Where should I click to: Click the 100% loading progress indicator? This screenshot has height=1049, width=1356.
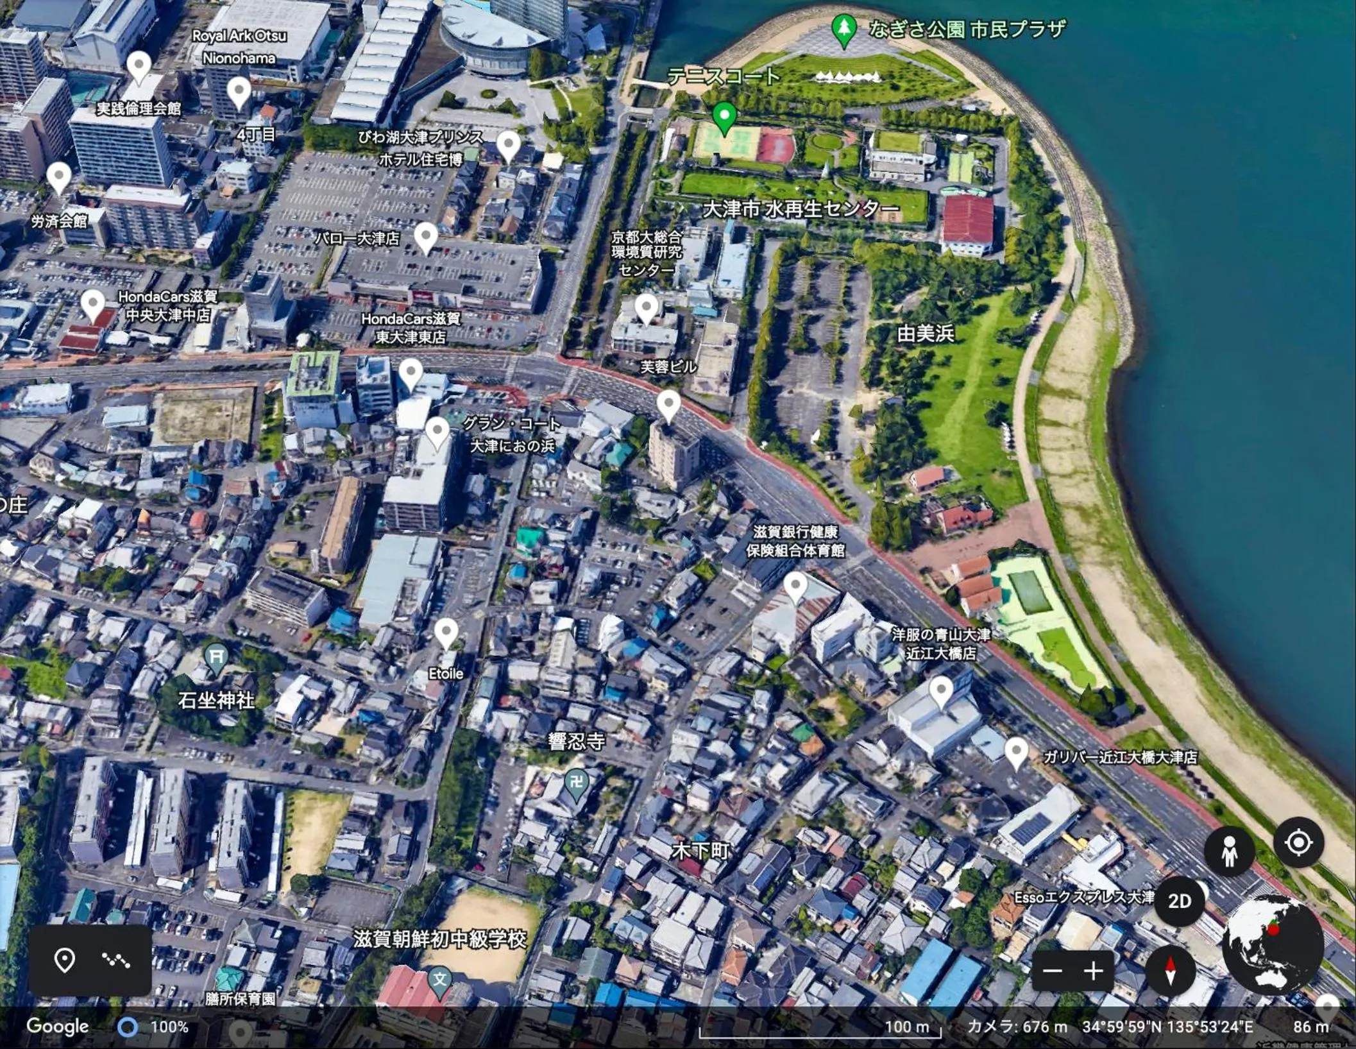click(x=128, y=1027)
